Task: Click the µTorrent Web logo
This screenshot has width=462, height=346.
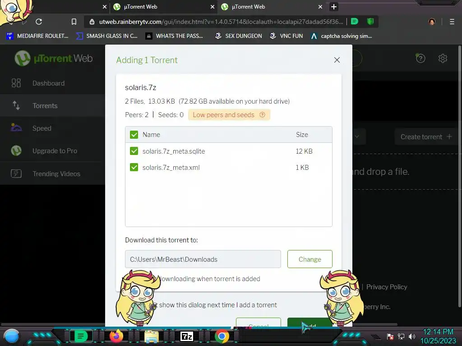Action: (x=54, y=58)
